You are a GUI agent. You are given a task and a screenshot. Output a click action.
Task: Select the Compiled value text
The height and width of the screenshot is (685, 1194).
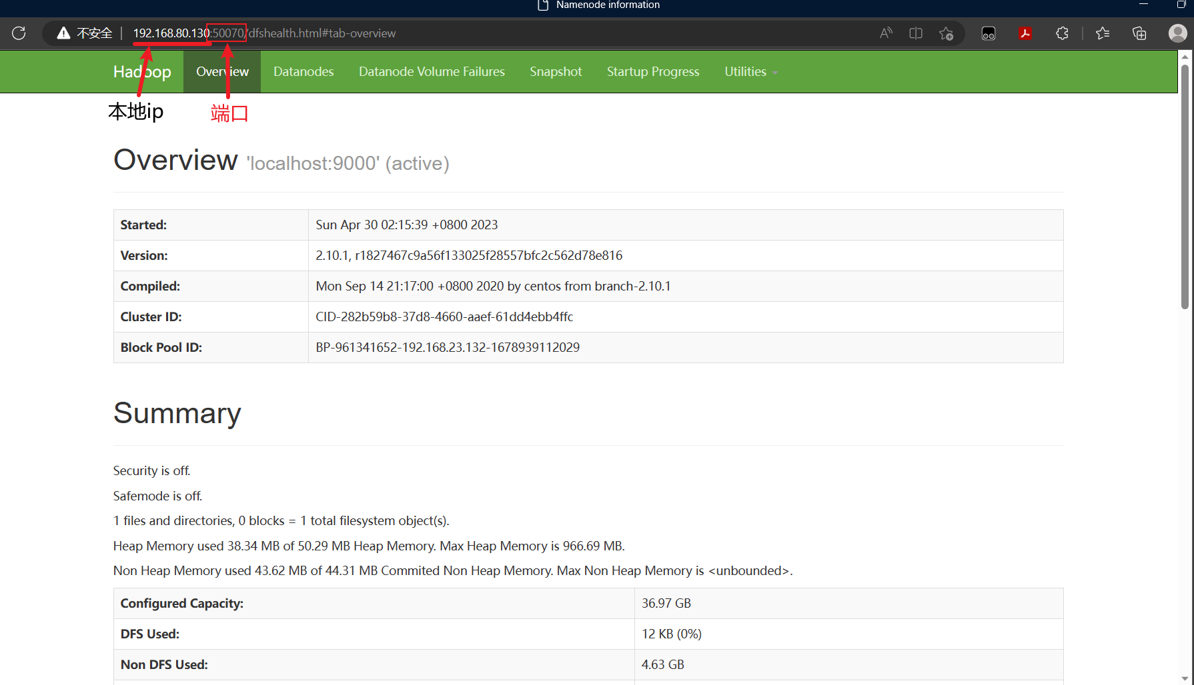[493, 286]
